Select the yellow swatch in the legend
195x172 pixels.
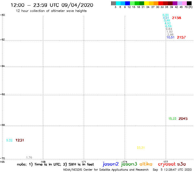click(147, 3)
